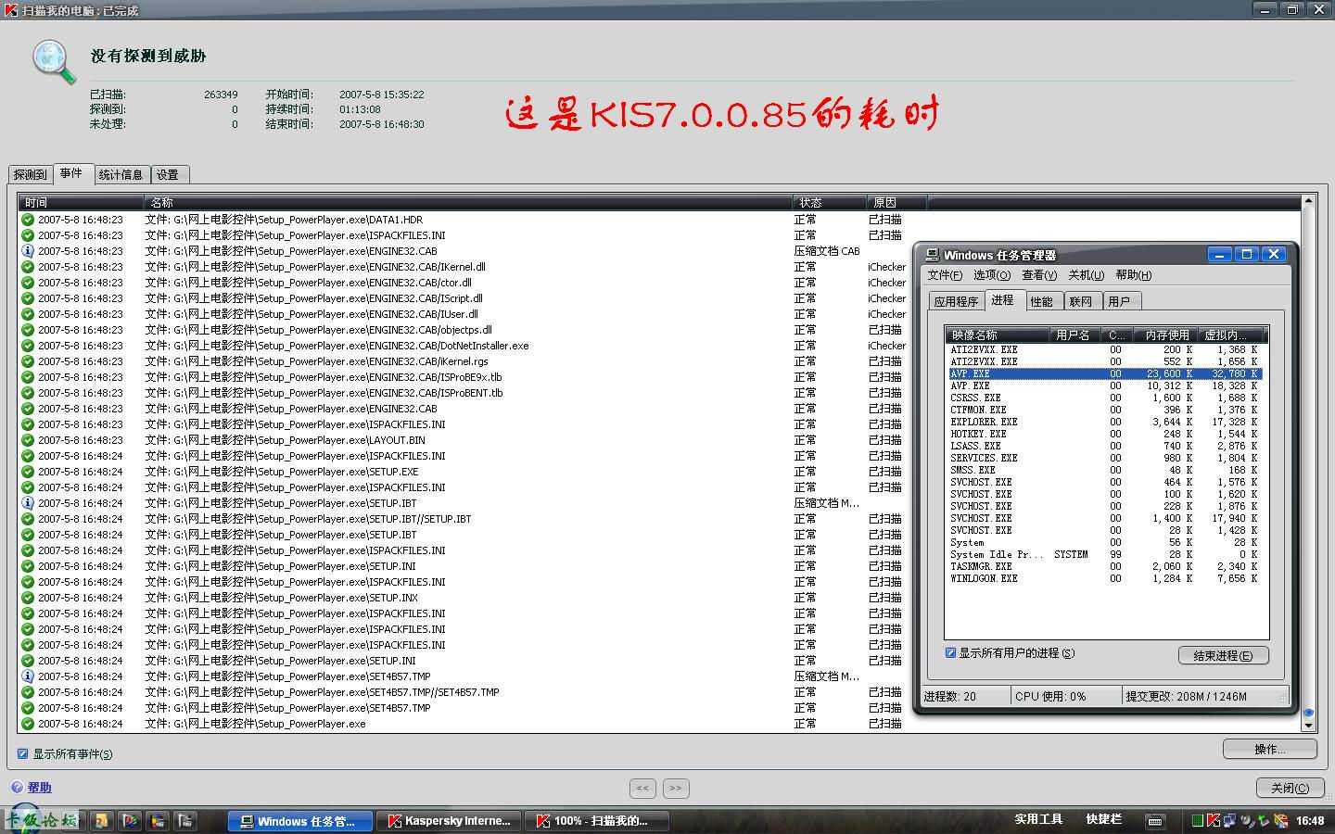Click the info icon on ENGINE32.CAB row

coord(28,251)
